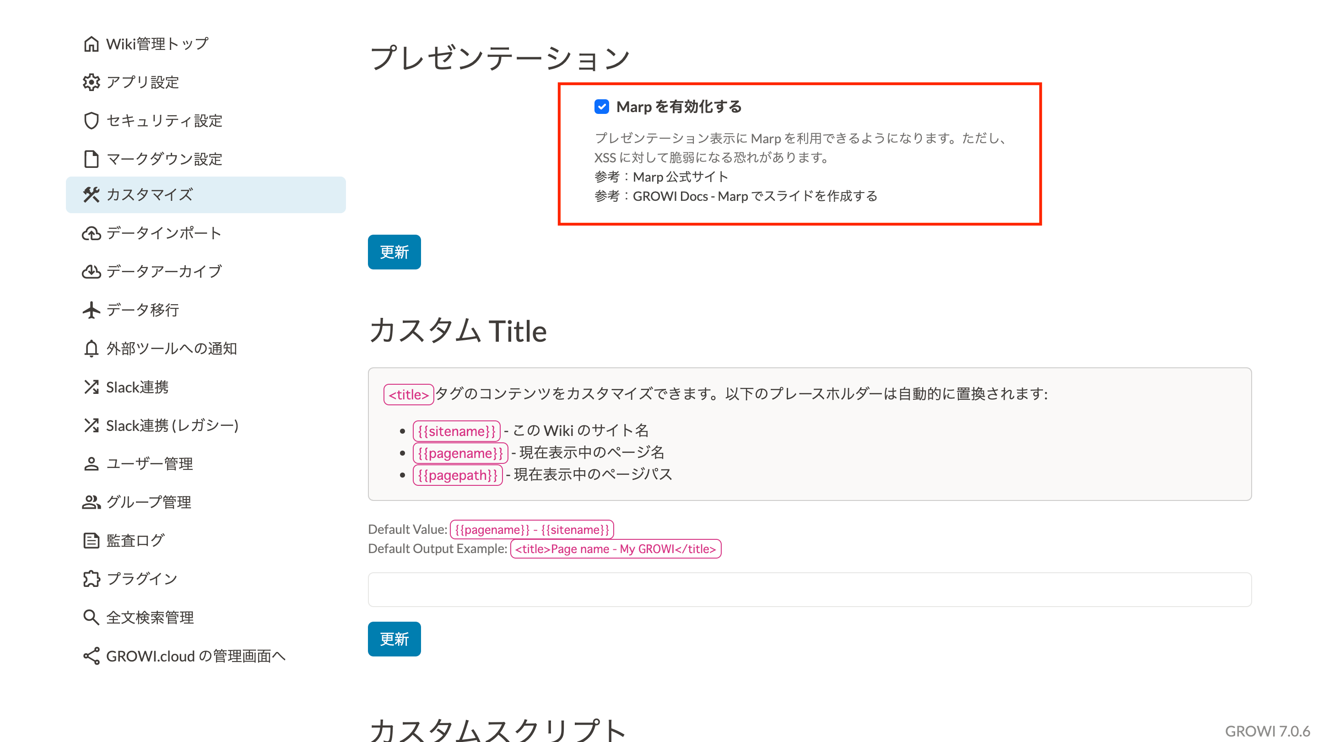Open the Marp 公式サイト reference link

[680, 177]
